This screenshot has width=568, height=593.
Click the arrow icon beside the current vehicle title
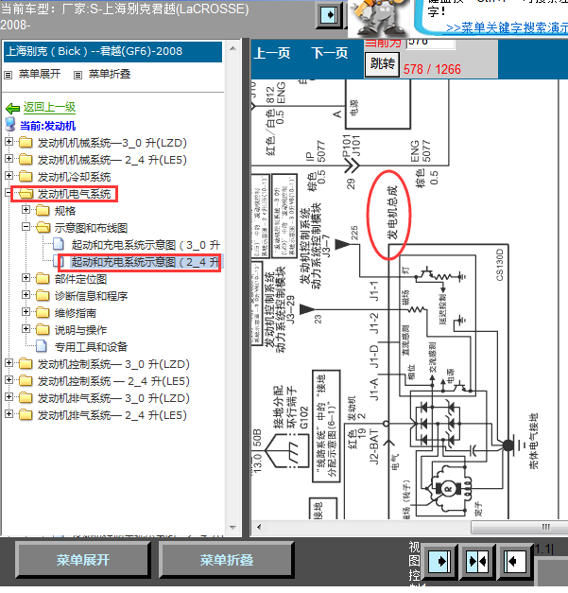point(328,15)
